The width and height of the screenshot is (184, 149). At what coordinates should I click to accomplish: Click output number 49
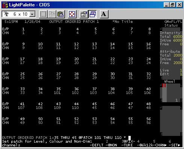[x=22, y=119]
